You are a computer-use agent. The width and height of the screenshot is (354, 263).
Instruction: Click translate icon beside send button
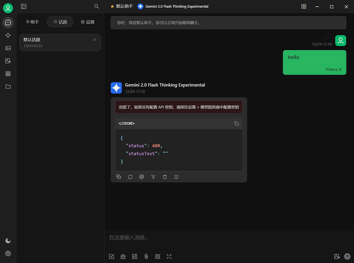pos(337,256)
